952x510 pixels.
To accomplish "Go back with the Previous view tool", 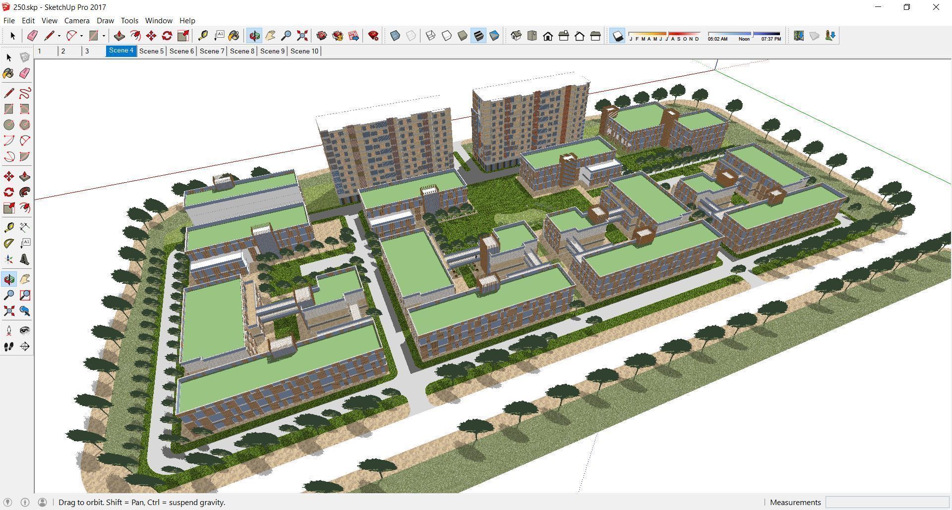I will 24,311.
